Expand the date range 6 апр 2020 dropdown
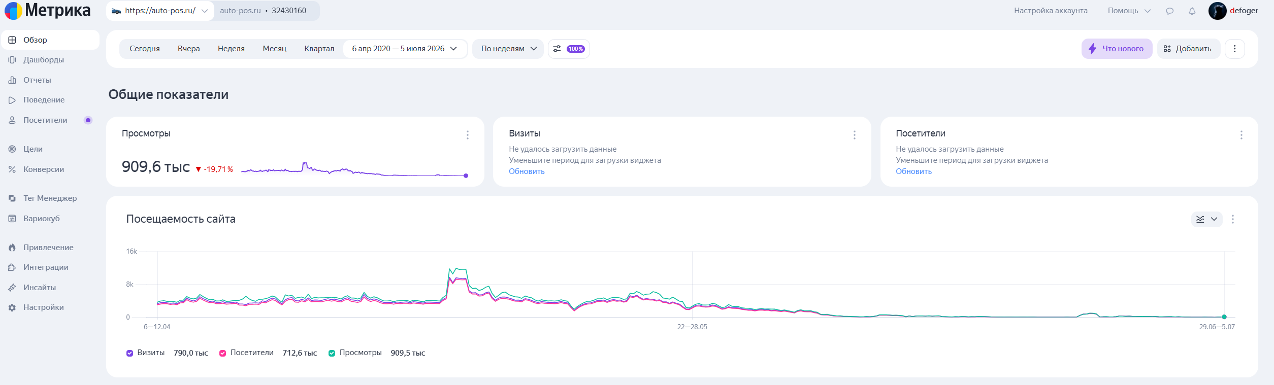The image size is (1274, 385). [x=405, y=49]
